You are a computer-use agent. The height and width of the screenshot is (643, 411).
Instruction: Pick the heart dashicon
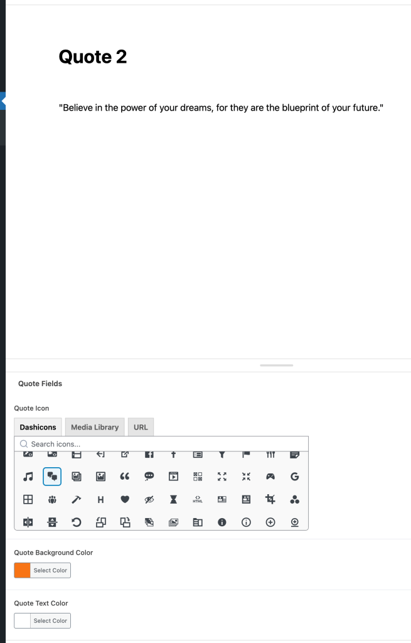coord(124,500)
